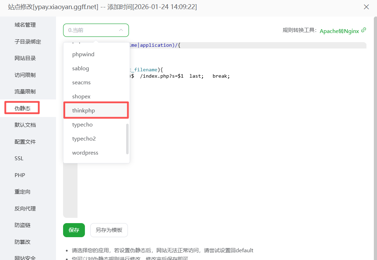This screenshot has width=377, height=260.
Task: Select thinkphp from the rewrite template list
Action: coord(84,111)
